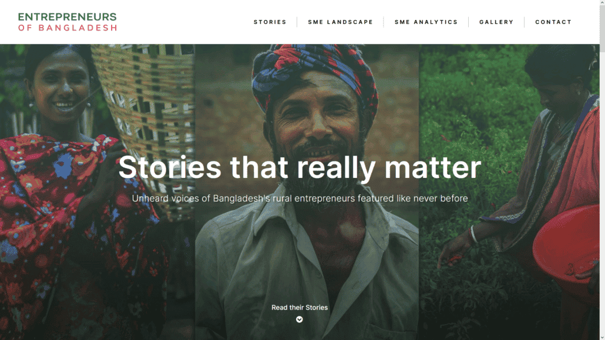Click the Unheard voices subtitle text
The height and width of the screenshot is (340, 605).
coord(300,198)
